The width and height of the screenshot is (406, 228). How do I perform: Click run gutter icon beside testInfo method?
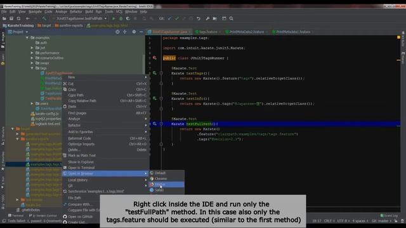click(155, 99)
